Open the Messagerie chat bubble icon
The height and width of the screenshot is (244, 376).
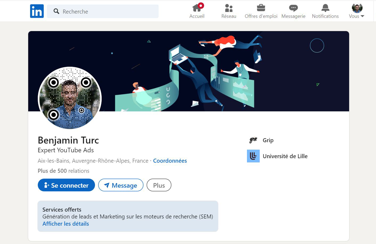click(x=293, y=8)
